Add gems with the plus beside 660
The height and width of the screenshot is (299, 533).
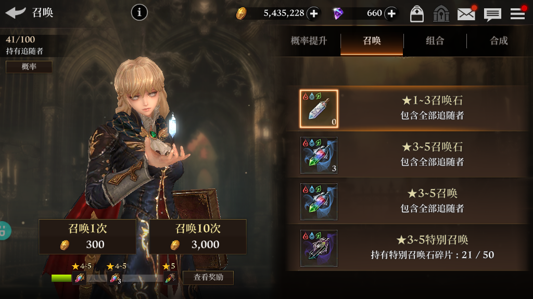[391, 13]
